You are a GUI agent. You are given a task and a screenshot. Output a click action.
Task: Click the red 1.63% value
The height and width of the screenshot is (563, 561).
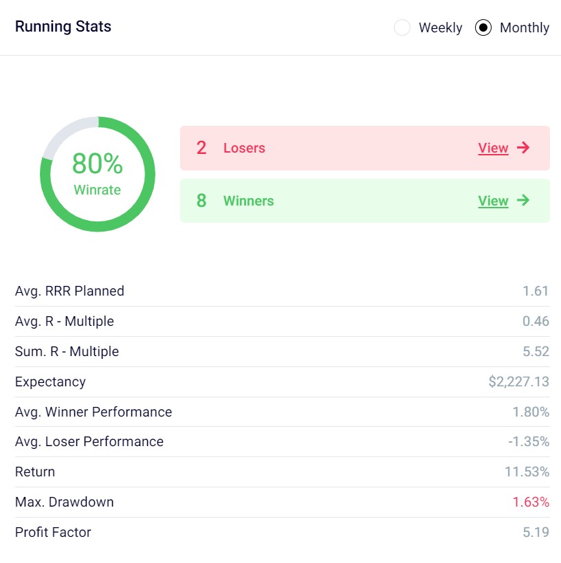click(x=531, y=502)
